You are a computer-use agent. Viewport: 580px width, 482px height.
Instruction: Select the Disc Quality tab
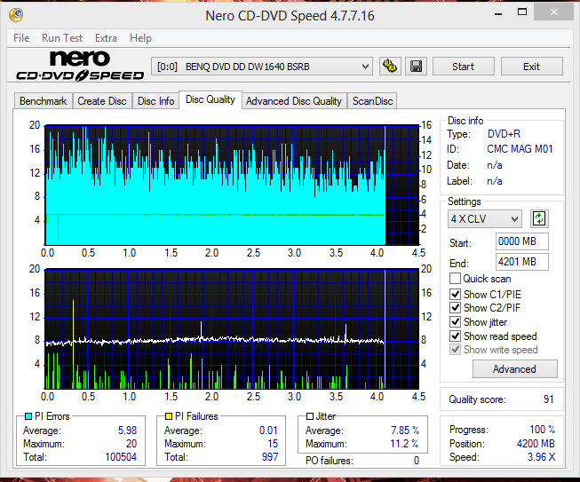coord(211,99)
